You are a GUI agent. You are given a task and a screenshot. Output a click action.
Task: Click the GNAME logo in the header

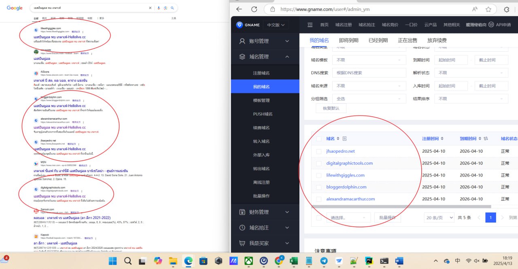coord(247,25)
